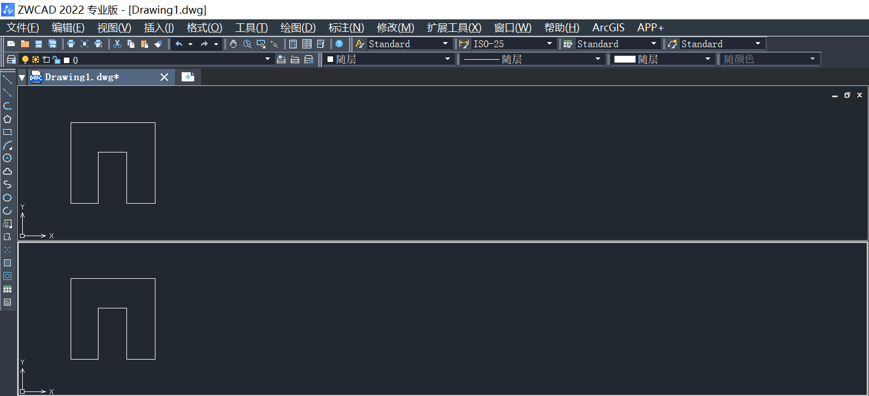Click the Make Object's Layer Current icon
Image resolution: width=869 pixels, height=396 pixels.
coord(281,59)
